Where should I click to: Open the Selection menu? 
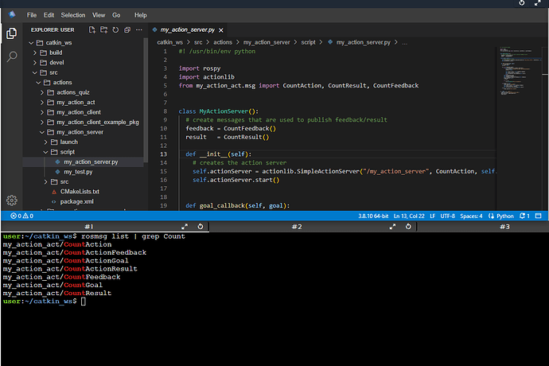click(x=73, y=15)
